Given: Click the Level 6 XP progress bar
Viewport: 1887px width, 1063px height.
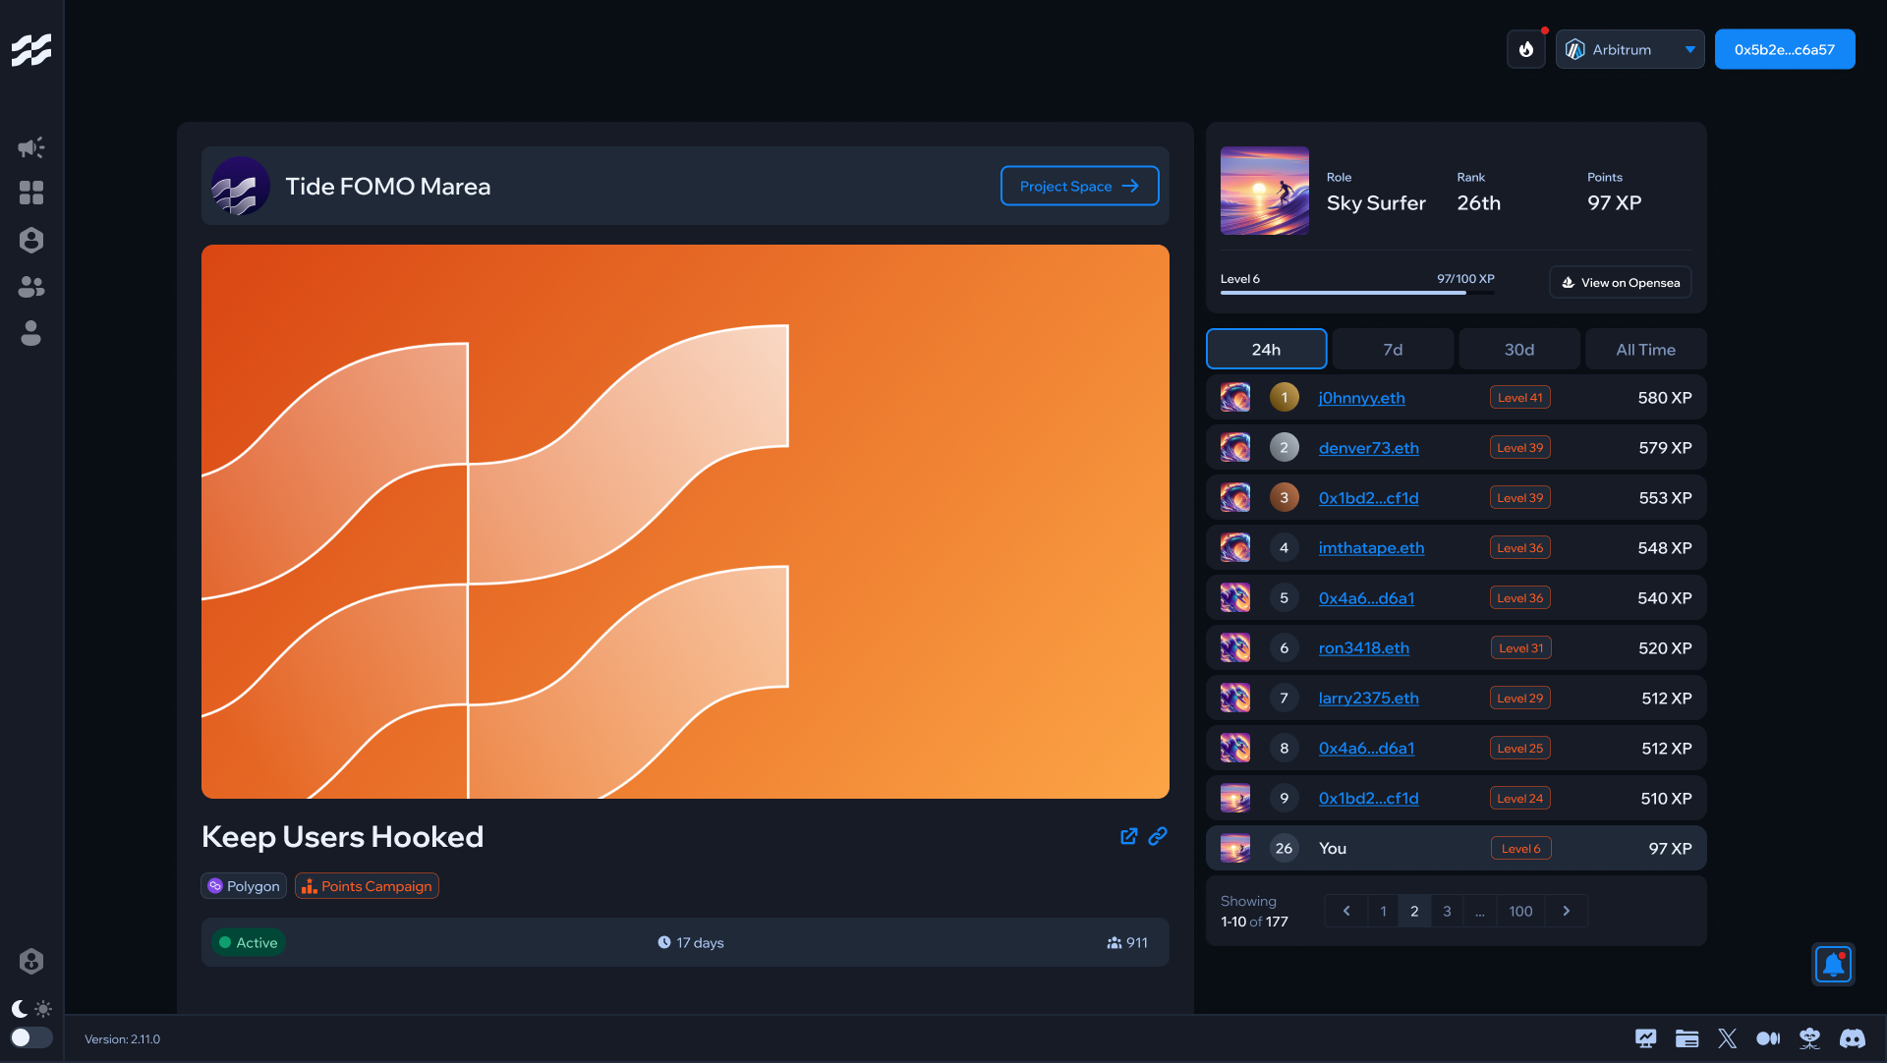Looking at the screenshot, I should [x=1357, y=293].
